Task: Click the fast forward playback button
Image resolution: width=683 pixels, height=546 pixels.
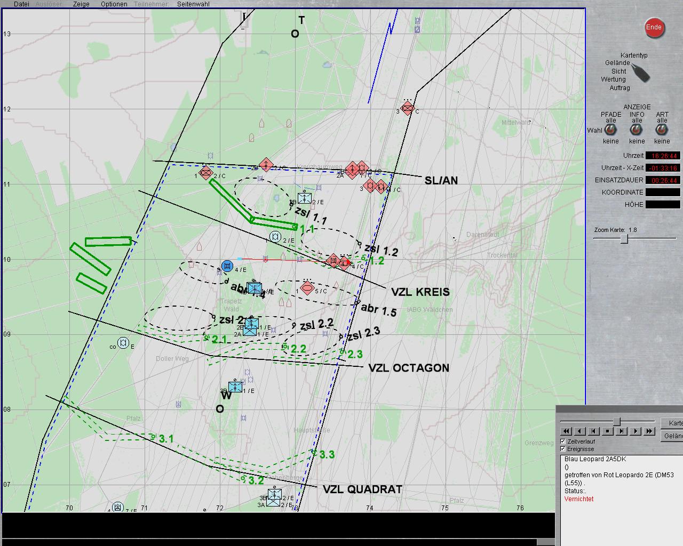Action: [x=649, y=431]
